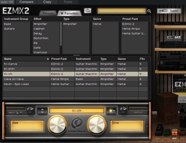186x143 pixels.
Task: Select the wah pedal icon
Action: 160,130
